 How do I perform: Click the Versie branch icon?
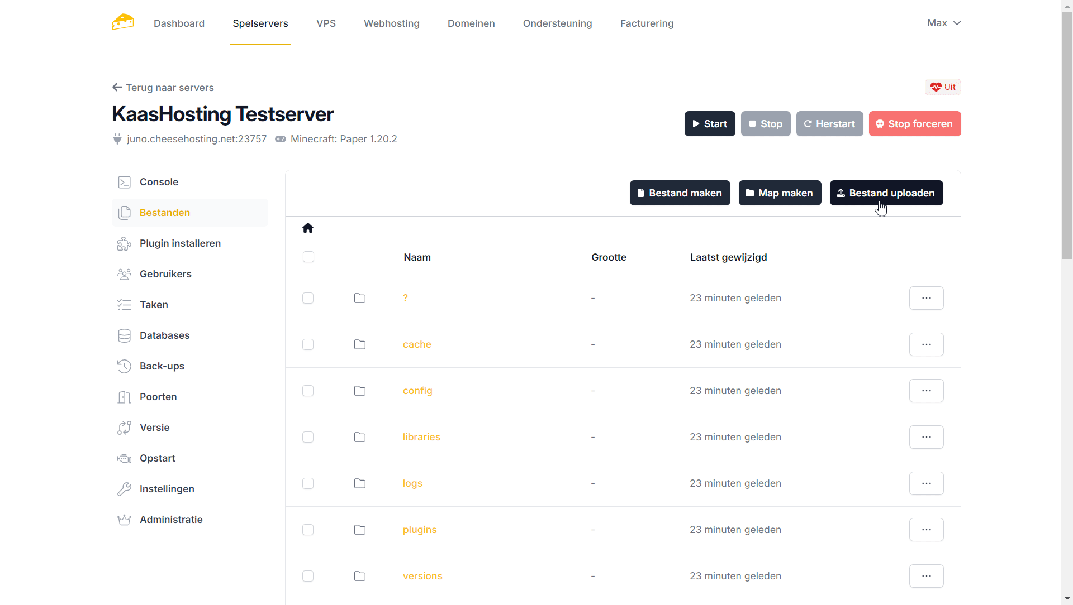(x=124, y=428)
